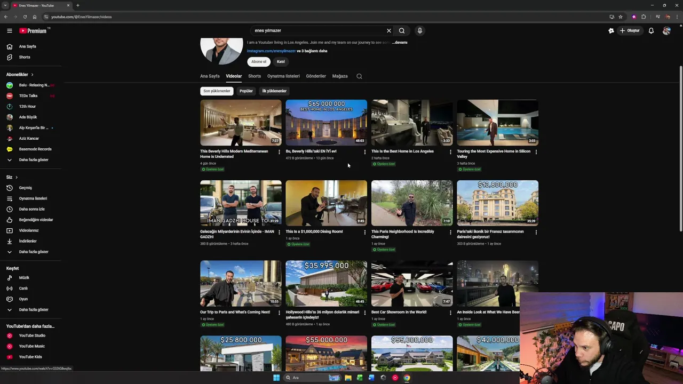Expand channel description via ...devamı
683x384 pixels.
400,43
